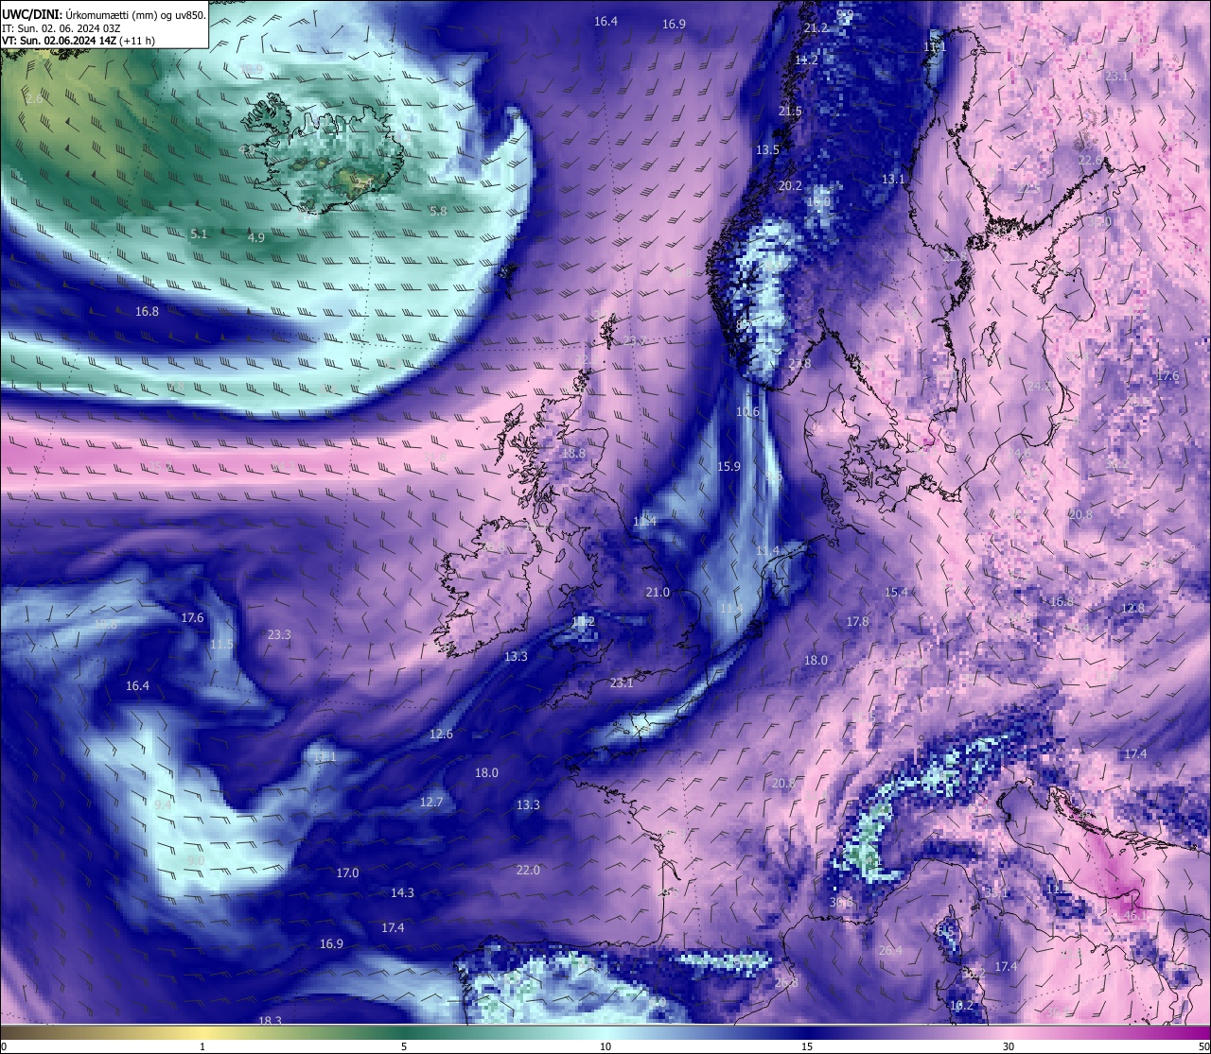
Task: Click the 21.2 value over northern Norway
Action: point(816,28)
